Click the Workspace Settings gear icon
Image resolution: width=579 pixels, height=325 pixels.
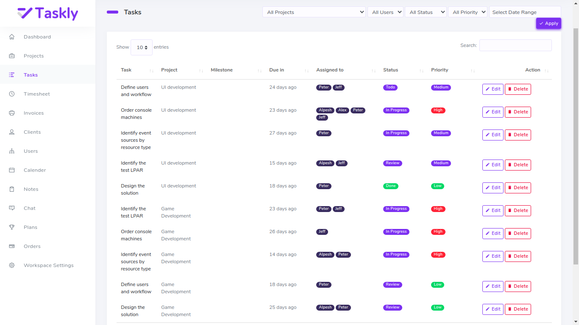[x=11, y=265]
